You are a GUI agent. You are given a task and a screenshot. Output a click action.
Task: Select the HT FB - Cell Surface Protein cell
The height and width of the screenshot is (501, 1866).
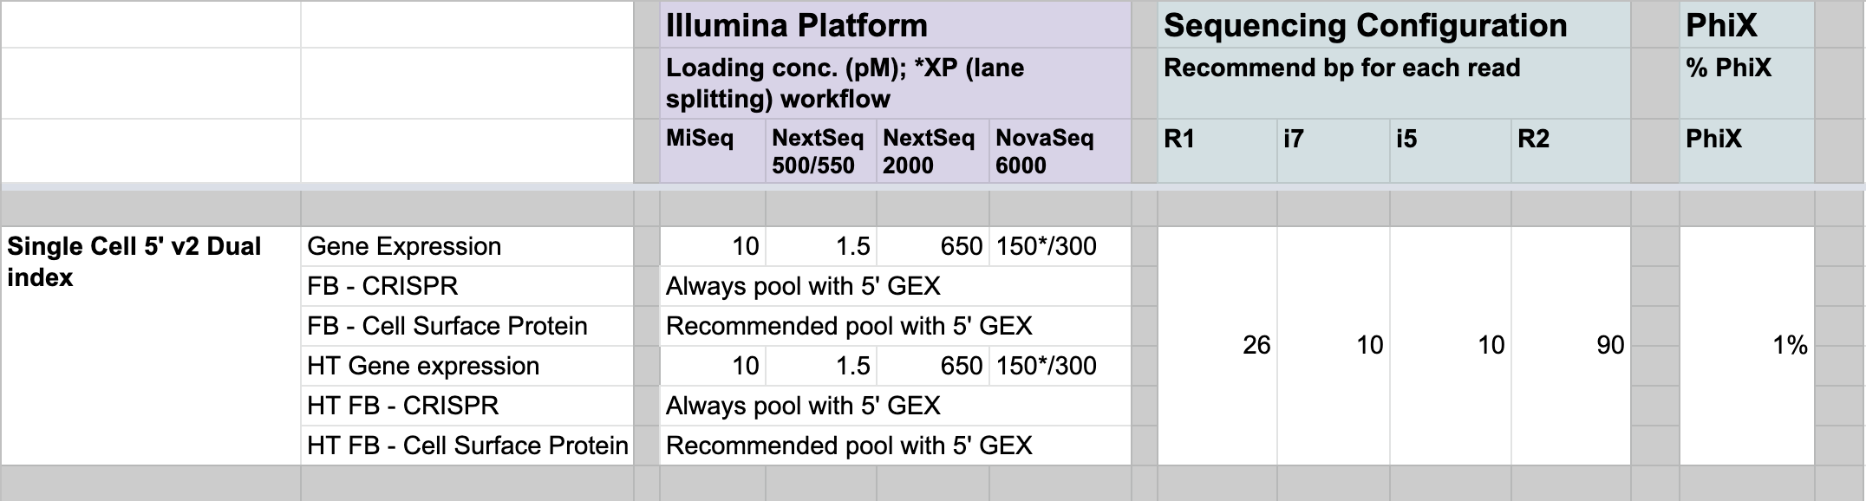click(466, 446)
